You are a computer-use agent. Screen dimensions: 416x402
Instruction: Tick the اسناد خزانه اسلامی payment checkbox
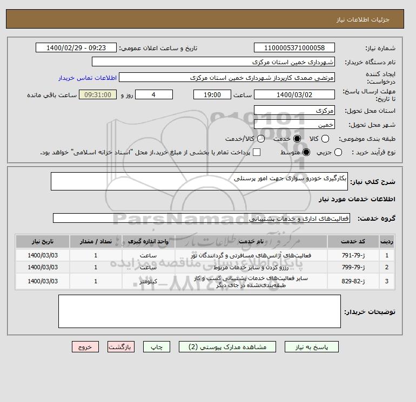[257, 152]
